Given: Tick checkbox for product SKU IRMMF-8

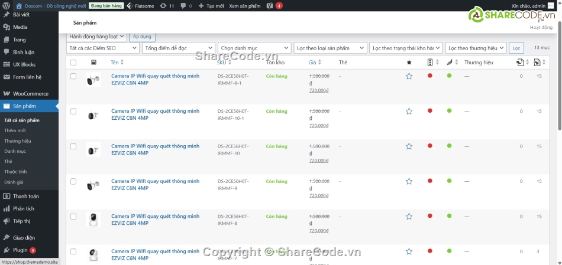Looking at the screenshot, I should tap(73, 217).
